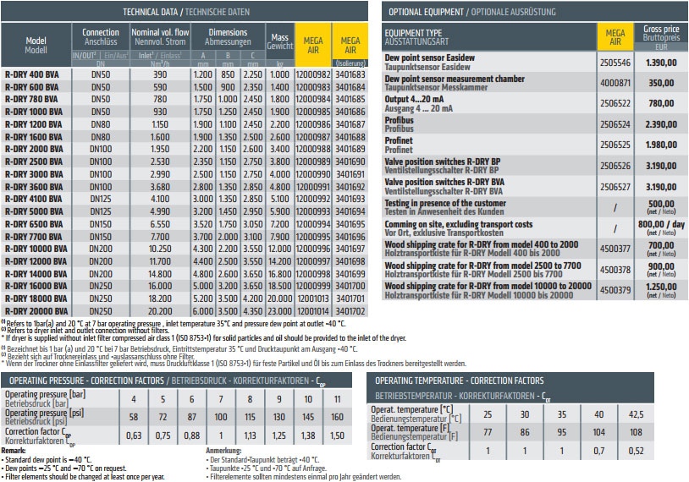Click the R-DRY 3600 BVA model name

[x=34, y=187]
